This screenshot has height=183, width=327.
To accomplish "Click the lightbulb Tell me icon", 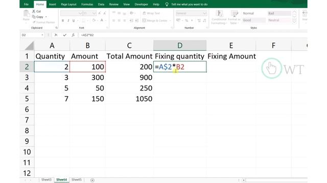I will coord(167,4).
